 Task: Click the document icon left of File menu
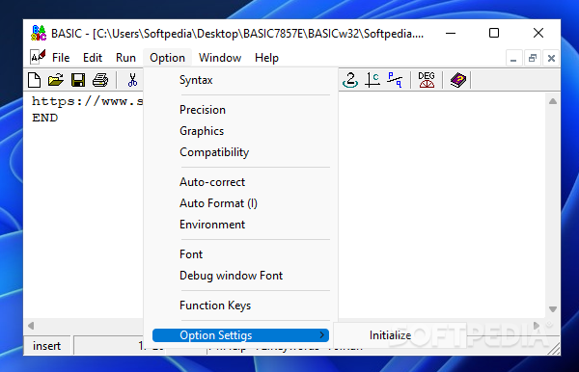(x=38, y=57)
